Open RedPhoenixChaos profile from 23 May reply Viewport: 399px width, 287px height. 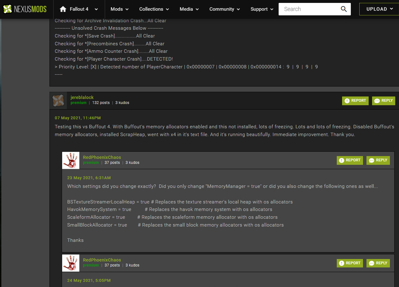pos(102,157)
